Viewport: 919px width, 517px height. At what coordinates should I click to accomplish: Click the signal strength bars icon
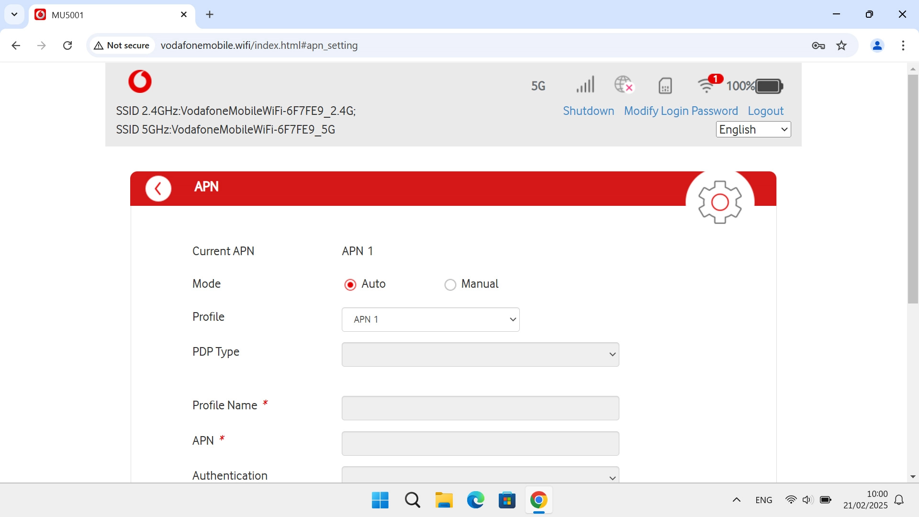pos(585,85)
